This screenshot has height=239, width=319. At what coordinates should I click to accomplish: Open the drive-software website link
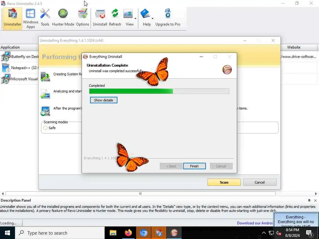point(298,57)
